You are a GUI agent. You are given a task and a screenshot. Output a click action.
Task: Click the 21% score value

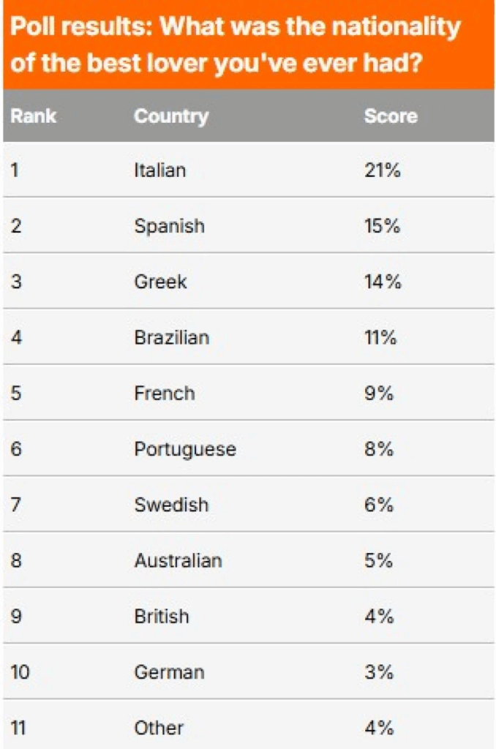tap(382, 170)
